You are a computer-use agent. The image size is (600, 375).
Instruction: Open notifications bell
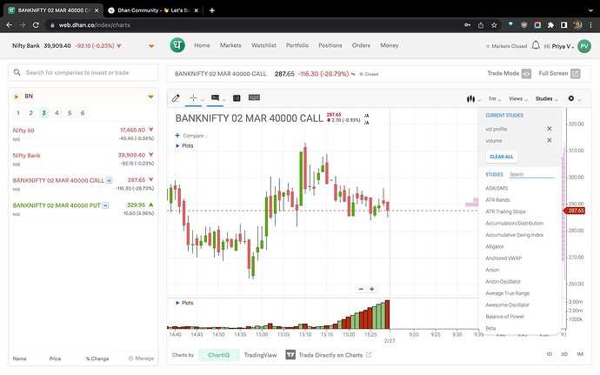point(536,45)
